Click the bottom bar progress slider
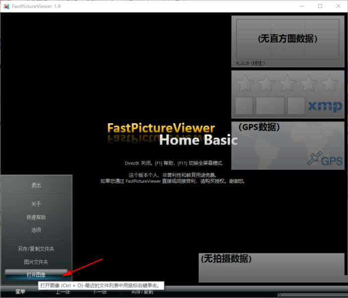 pos(315,295)
